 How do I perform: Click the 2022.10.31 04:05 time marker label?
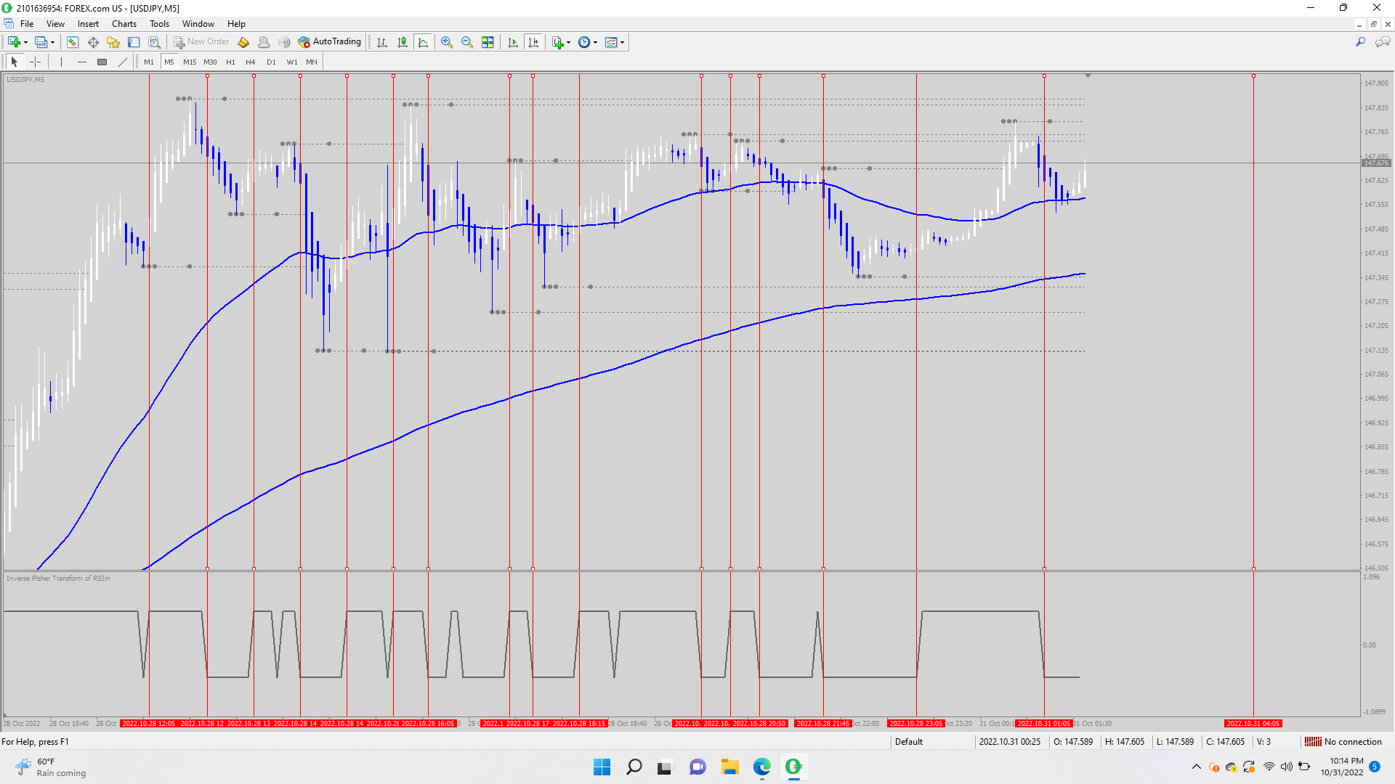(x=1253, y=723)
